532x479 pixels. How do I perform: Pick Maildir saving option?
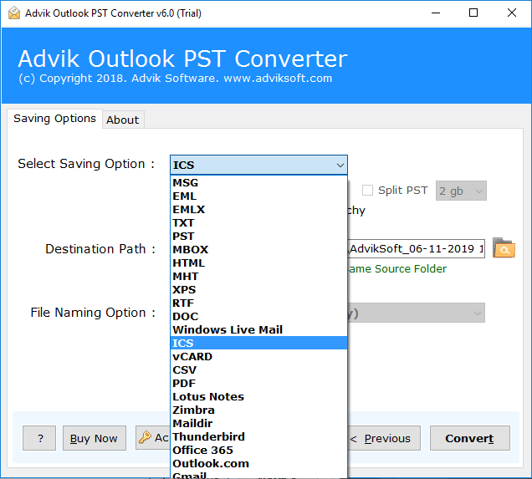[258, 423]
